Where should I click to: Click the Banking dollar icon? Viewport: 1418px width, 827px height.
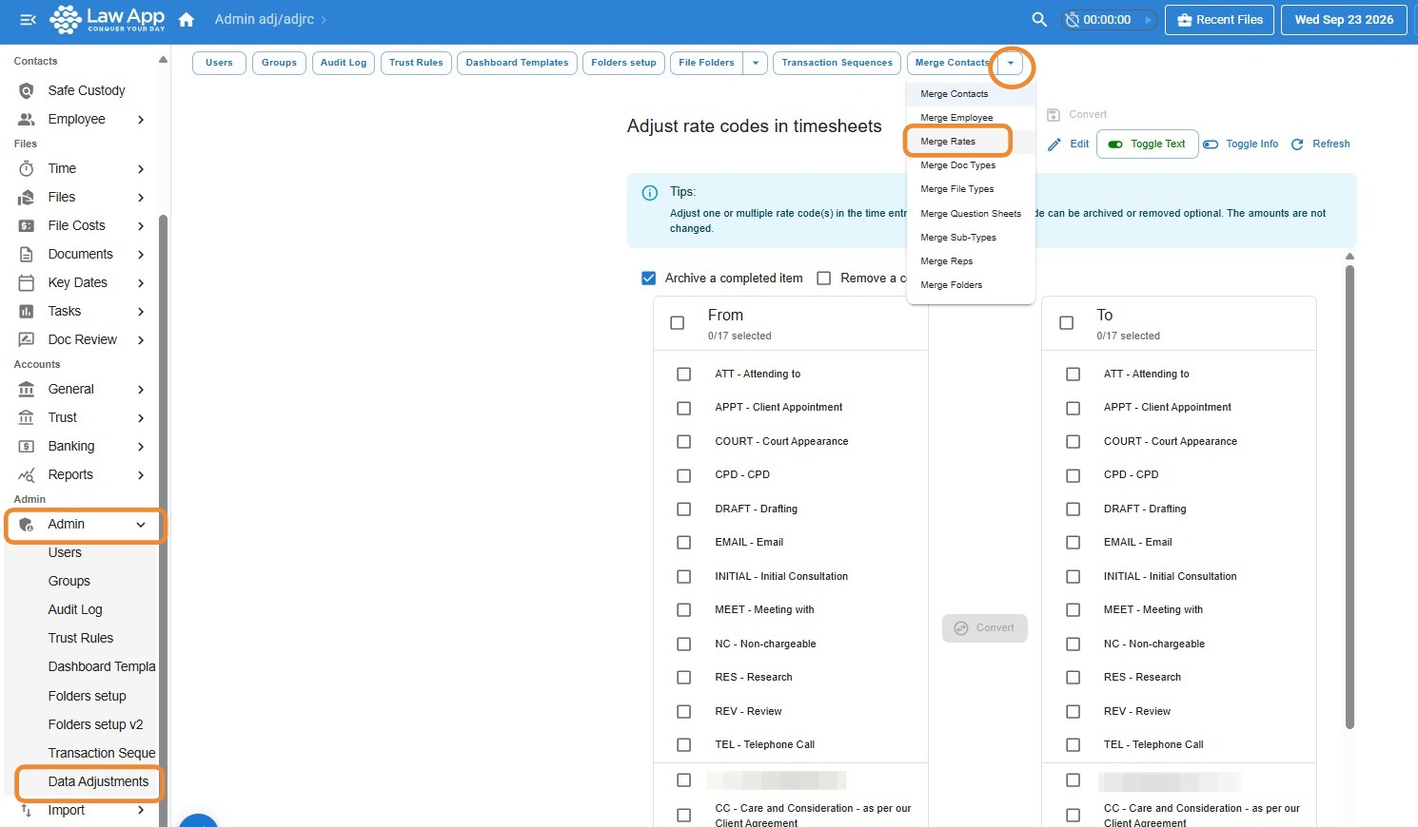click(x=27, y=446)
